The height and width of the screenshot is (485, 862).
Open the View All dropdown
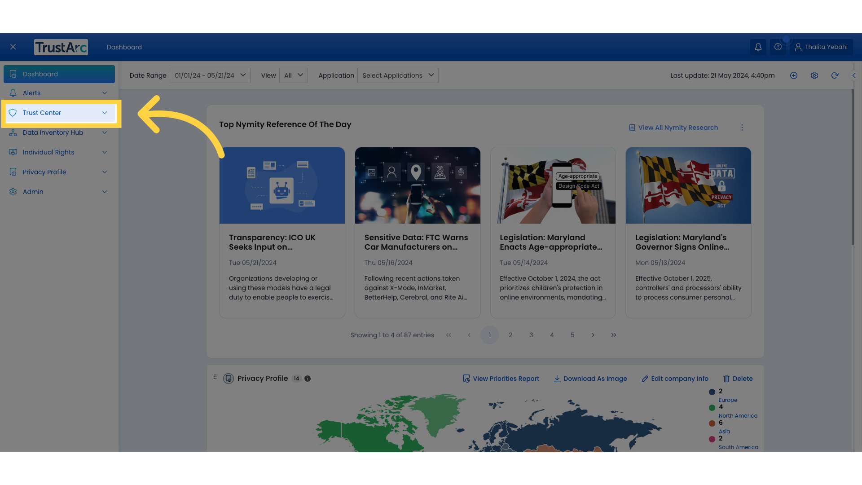293,75
